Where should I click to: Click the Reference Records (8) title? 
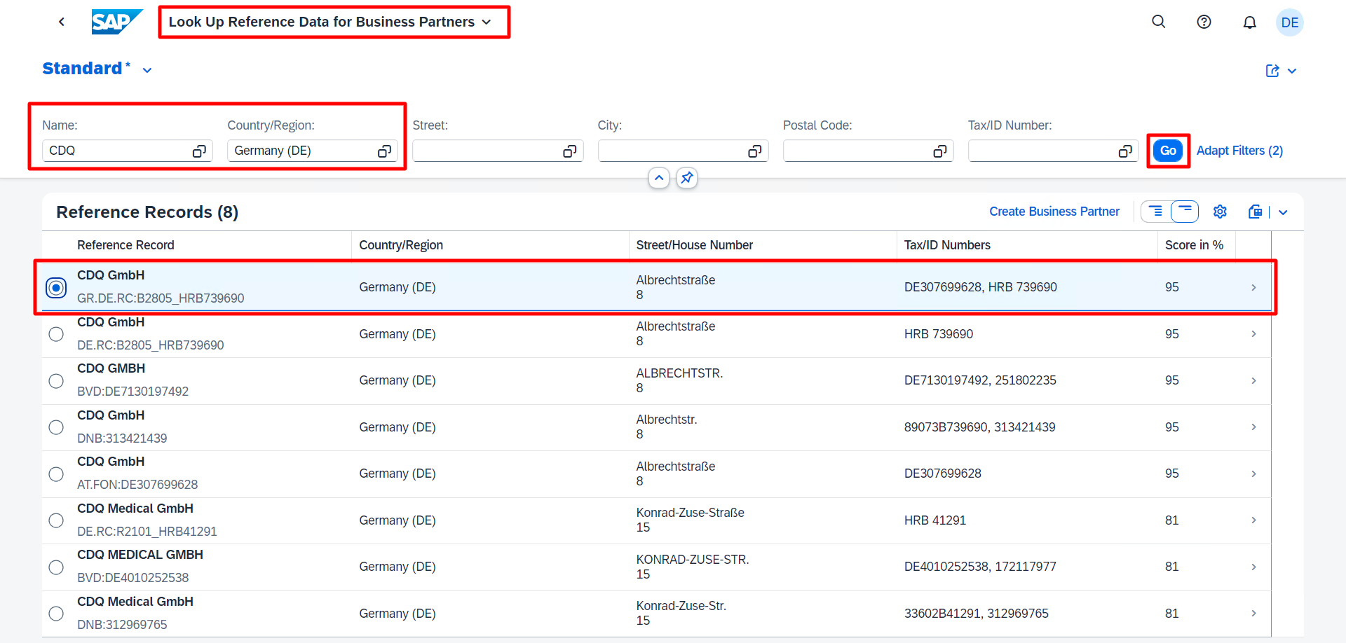tap(147, 212)
